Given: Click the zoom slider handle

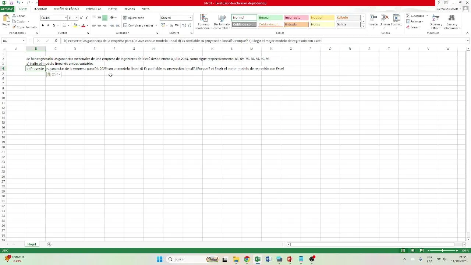Looking at the screenshot, I should [442, 251].
